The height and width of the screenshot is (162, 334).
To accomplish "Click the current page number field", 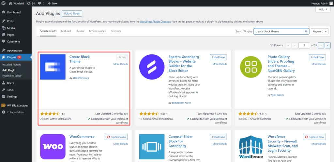I will click(x=304, y=45).
